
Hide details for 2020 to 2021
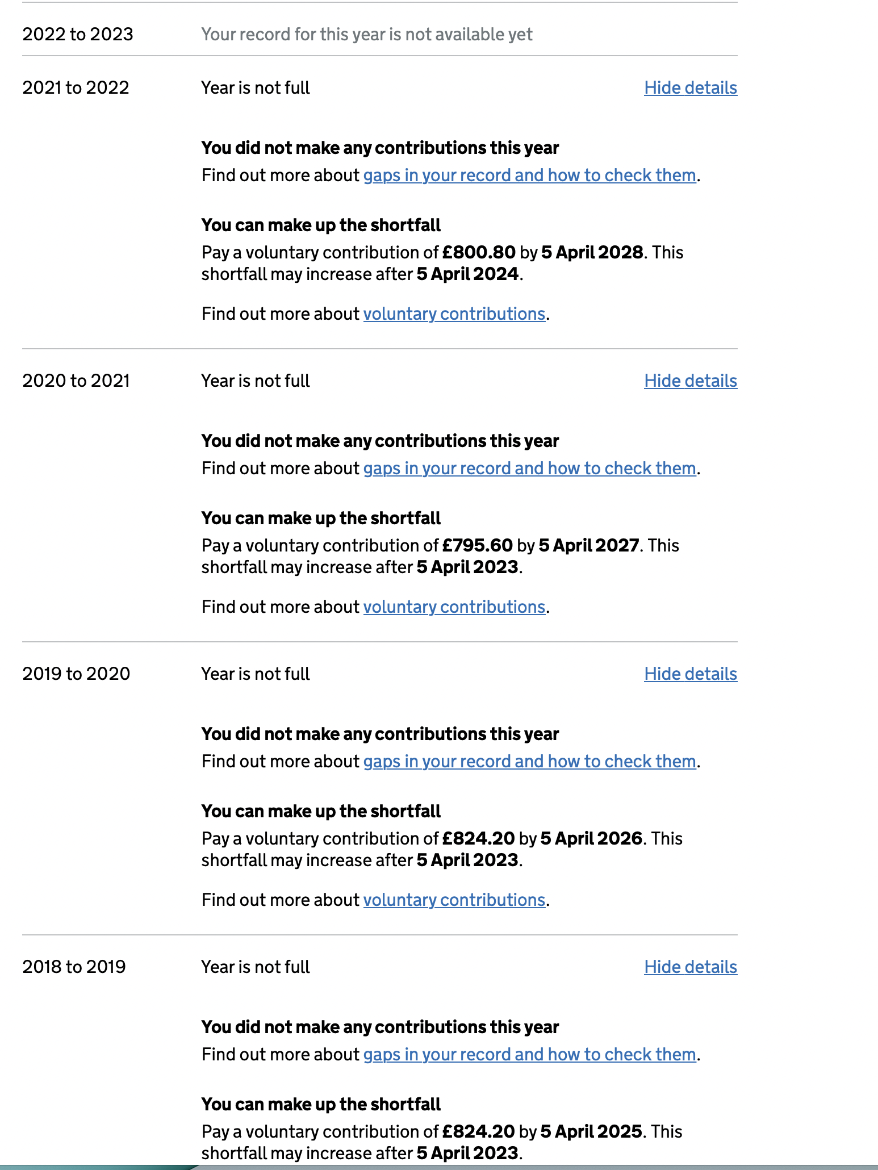click(x=691, y=381)
